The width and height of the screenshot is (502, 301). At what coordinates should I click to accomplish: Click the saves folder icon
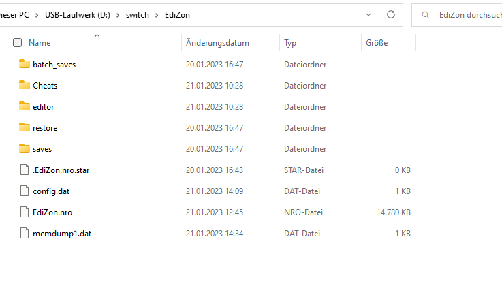point(25,148)
